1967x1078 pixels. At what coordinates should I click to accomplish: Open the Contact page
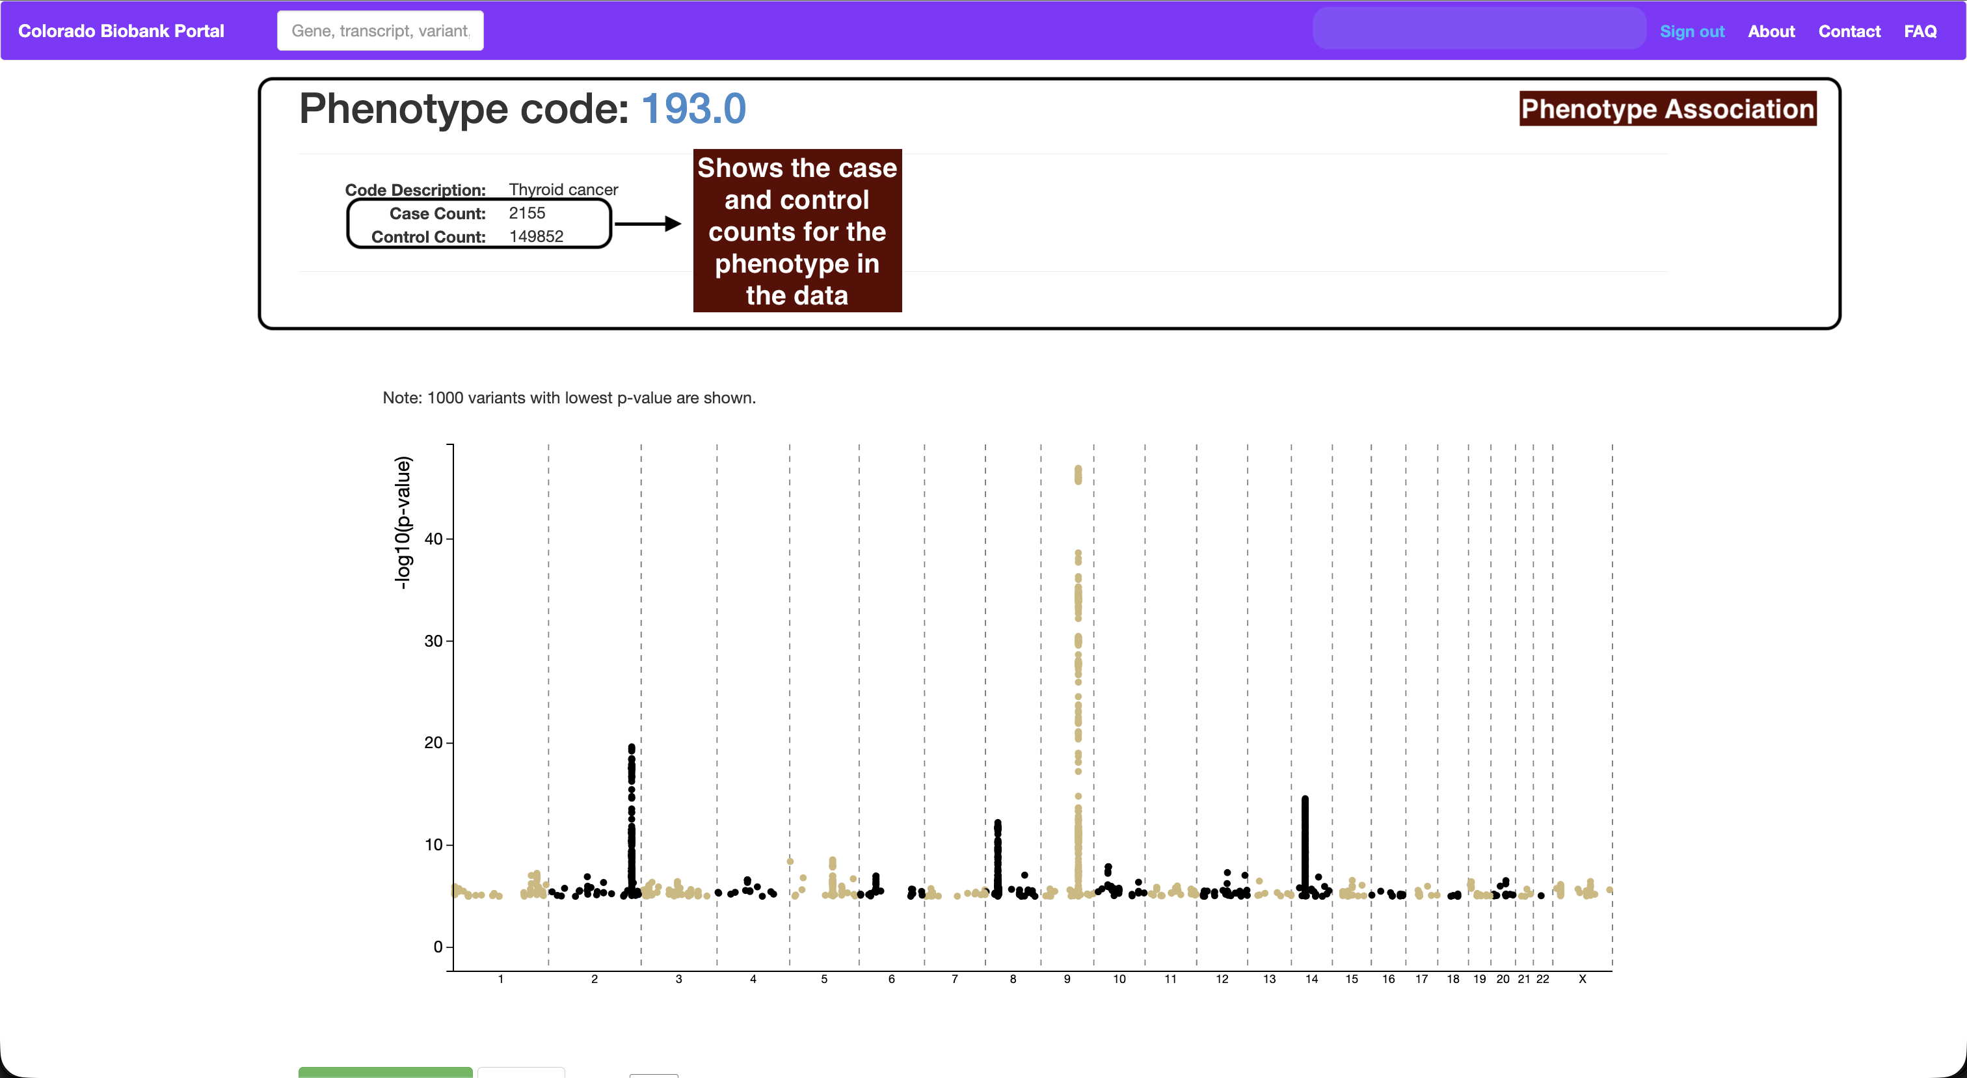point(1849,31)
